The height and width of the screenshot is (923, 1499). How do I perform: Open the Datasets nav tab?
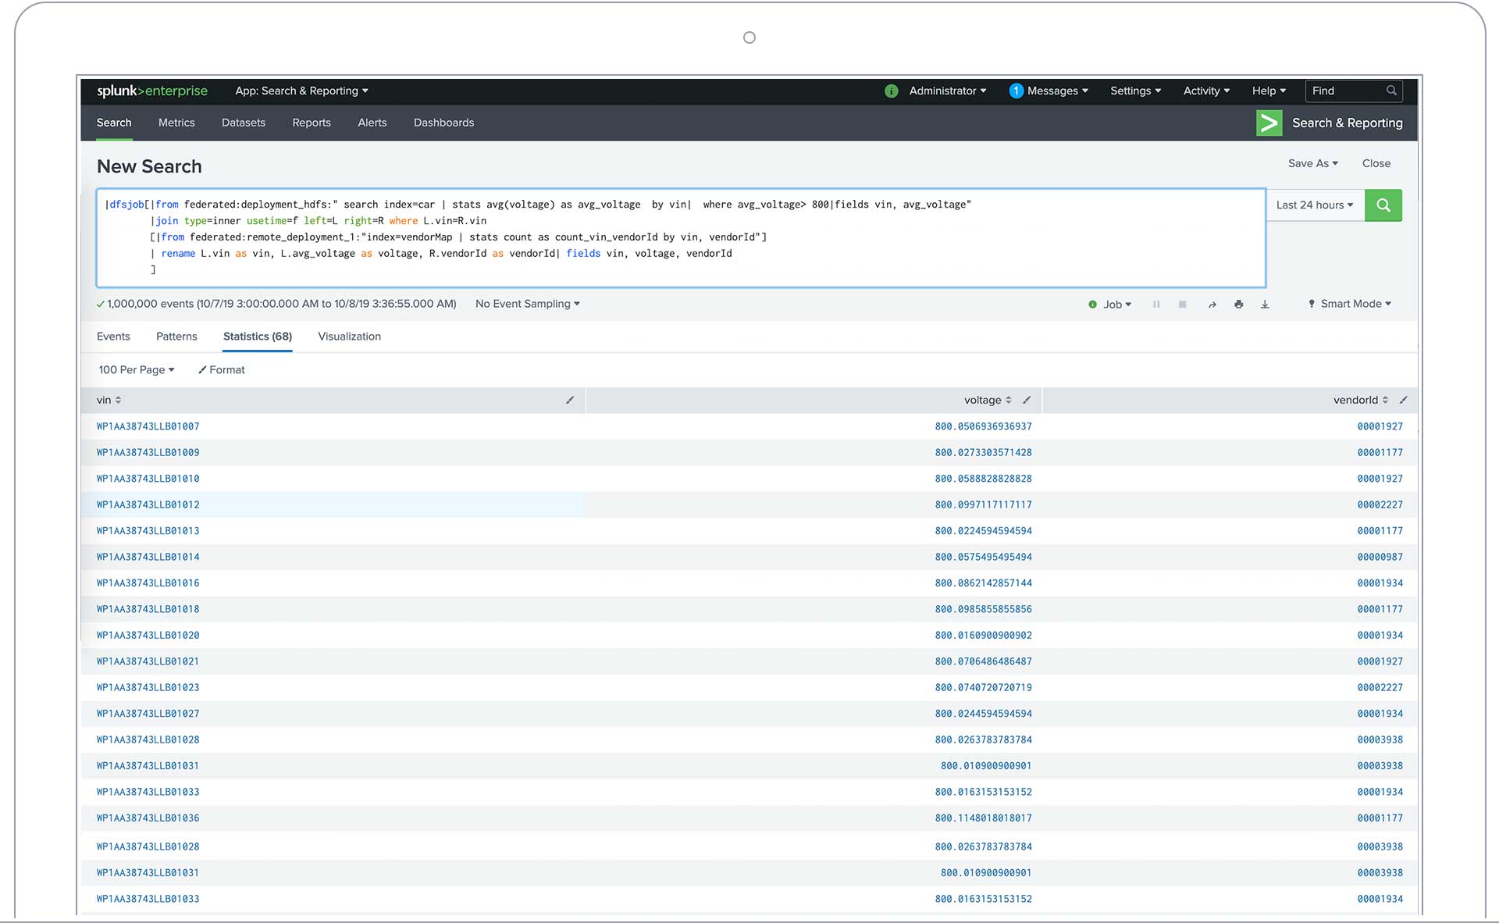coord(244,123)
